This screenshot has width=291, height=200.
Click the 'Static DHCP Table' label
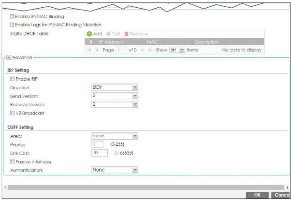coord(29,34)
